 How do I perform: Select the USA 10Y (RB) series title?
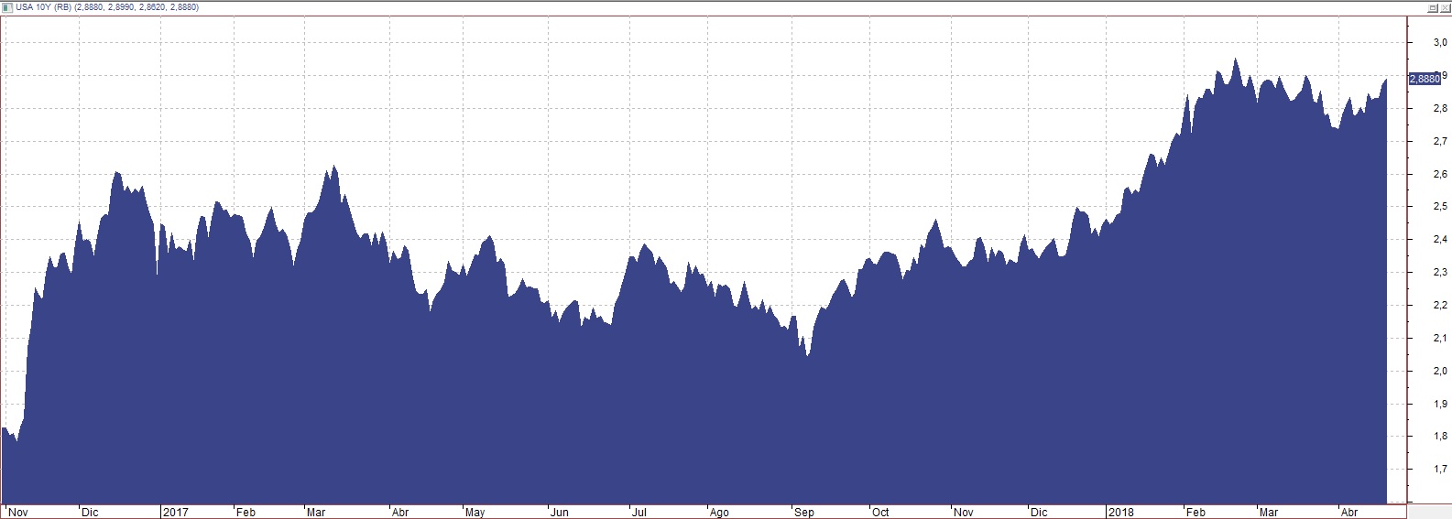pyautogui.click(x=44, y=7)
